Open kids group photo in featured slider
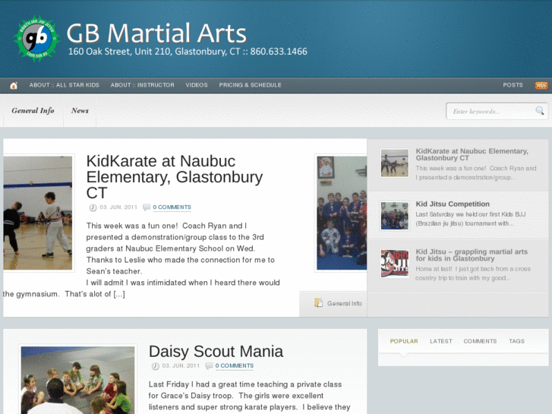The height and width of the screenshot is (414, 552). coord(342,213)
